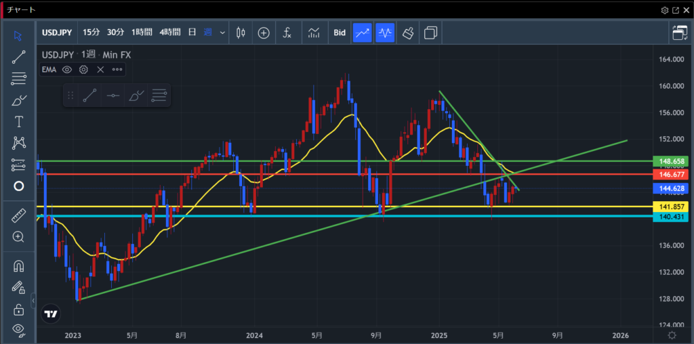This screenshot has width=694, height=344.
Task: Click the paint brush toolbar icon
Action: coord(408,33)
